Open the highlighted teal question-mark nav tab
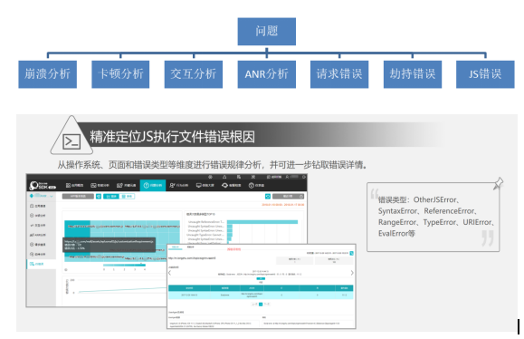The width and height of the screenshot is (524, 339). click(153, 185)
